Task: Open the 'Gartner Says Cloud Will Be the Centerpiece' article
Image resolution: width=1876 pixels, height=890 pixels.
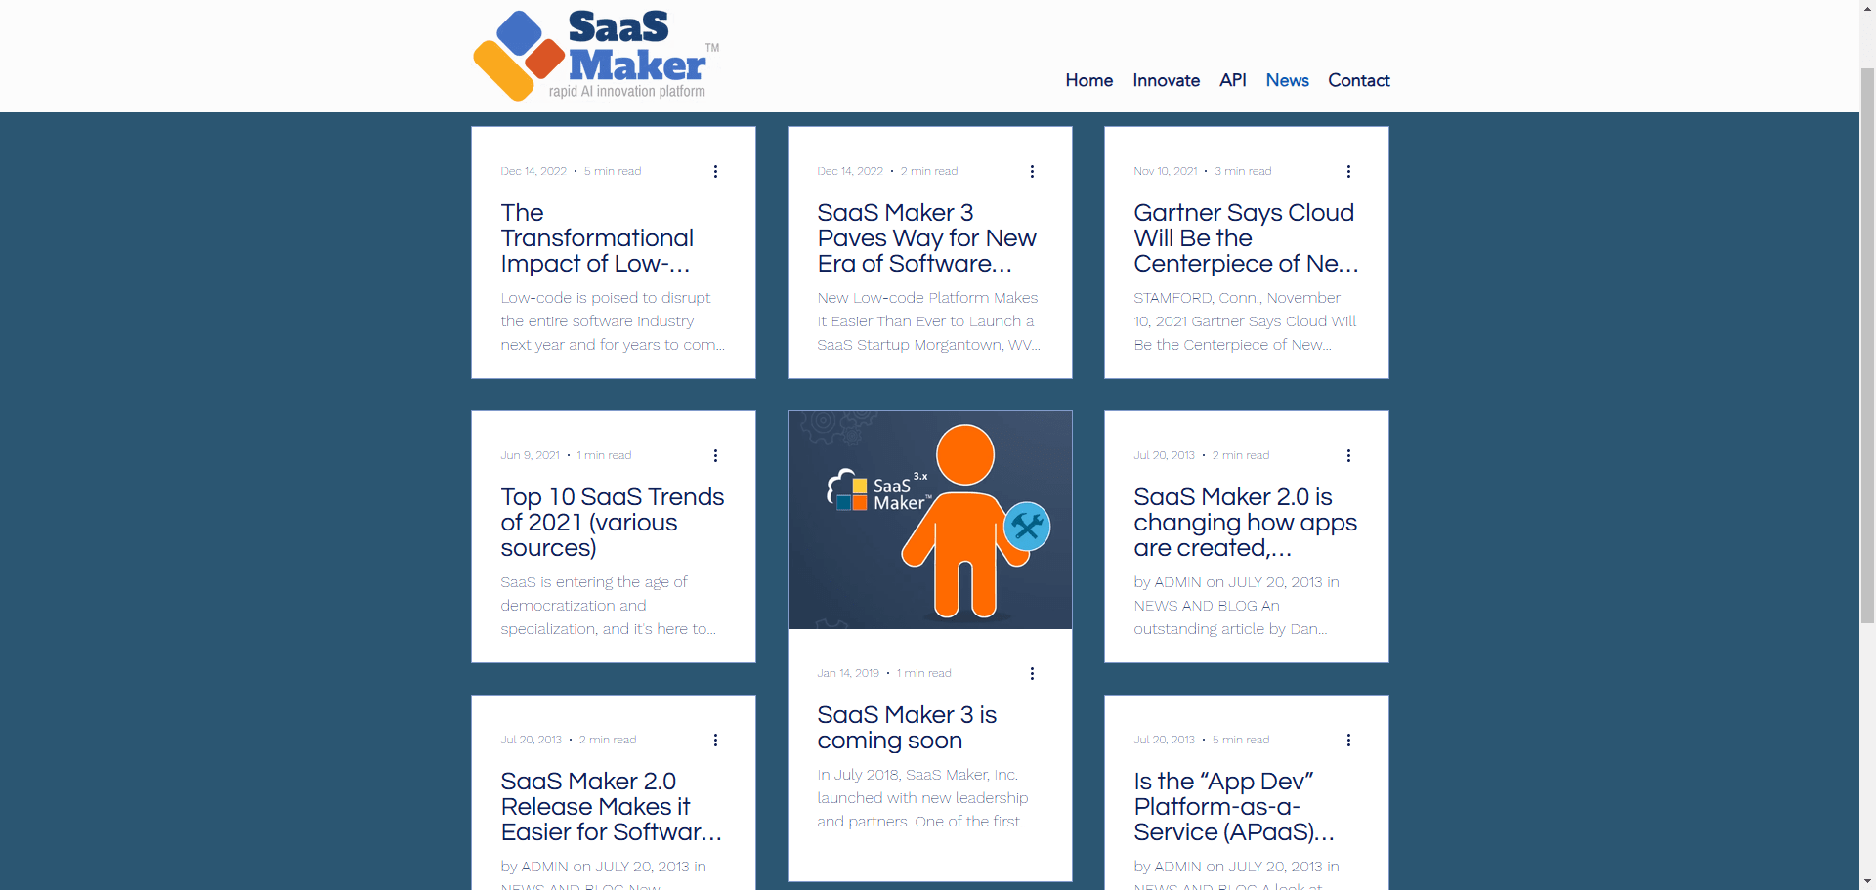Action: click(1245, 237)
